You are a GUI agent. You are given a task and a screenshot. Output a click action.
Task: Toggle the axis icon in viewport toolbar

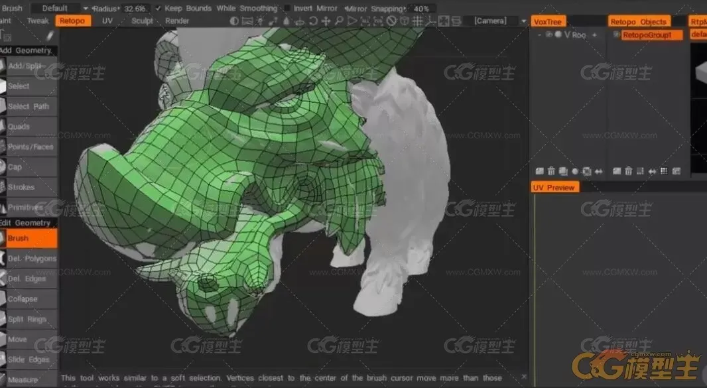[x=430, y=21]
